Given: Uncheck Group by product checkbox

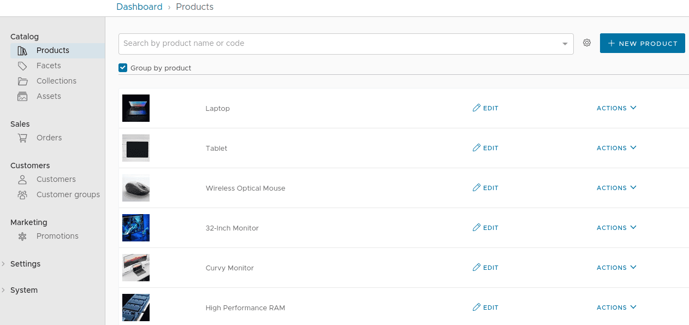Looking at the screenshot, I should pos(123,68).
